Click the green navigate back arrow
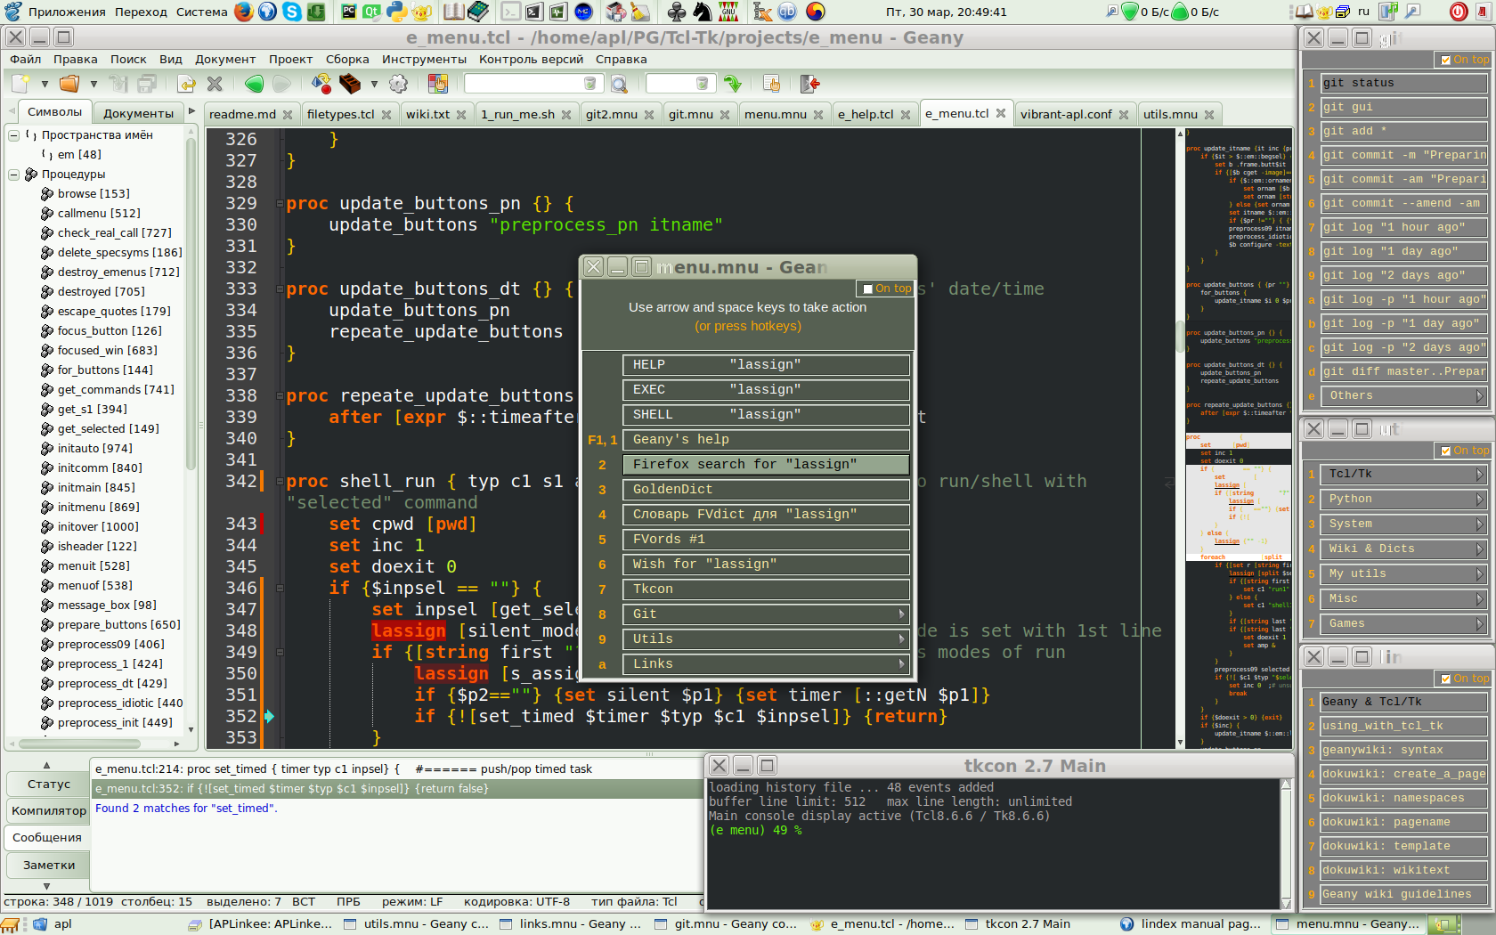1496x935 pixels. coord(254,84)
